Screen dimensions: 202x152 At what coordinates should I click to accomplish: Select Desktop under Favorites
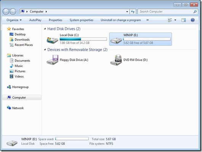20,34
